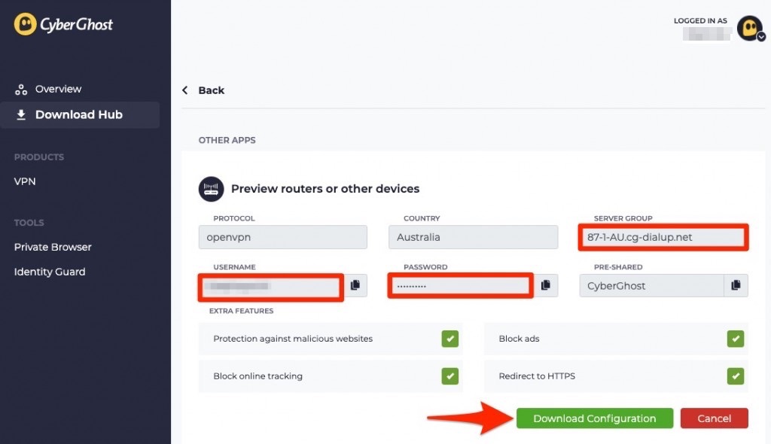
Task: Toggle Redirect to HTTPS checkbox
Action: (736, 376)
